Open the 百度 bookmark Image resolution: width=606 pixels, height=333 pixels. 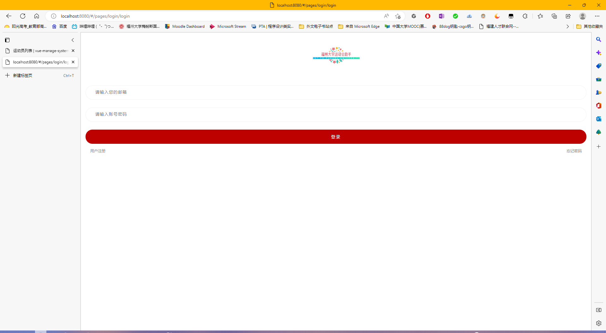(60, 26)
